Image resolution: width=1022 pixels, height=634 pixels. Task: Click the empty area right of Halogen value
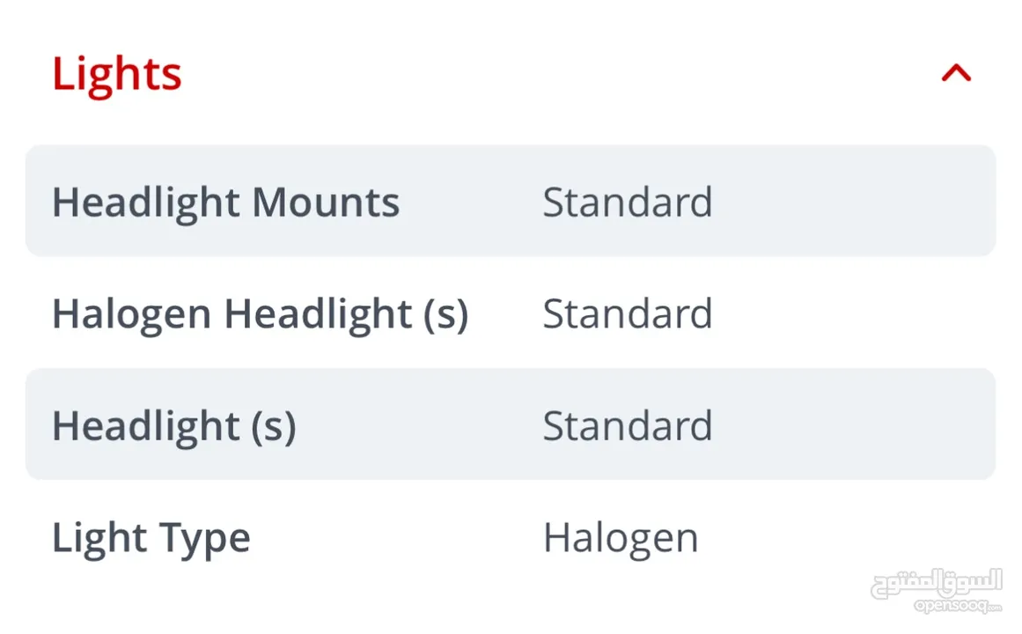point(848,539)
